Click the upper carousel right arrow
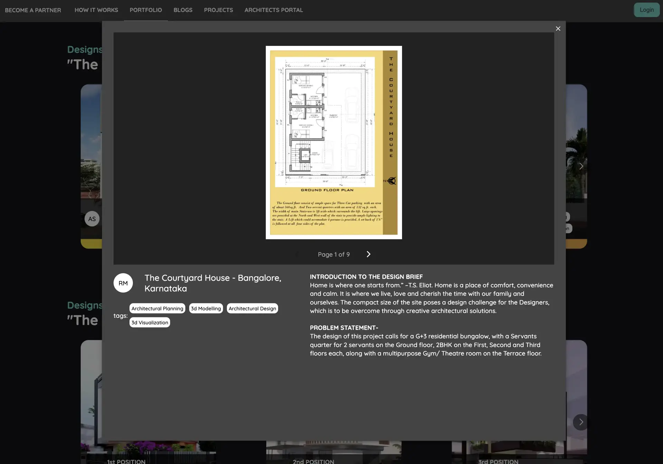This screenshot has width=663, height=464. tap(582, 166)
